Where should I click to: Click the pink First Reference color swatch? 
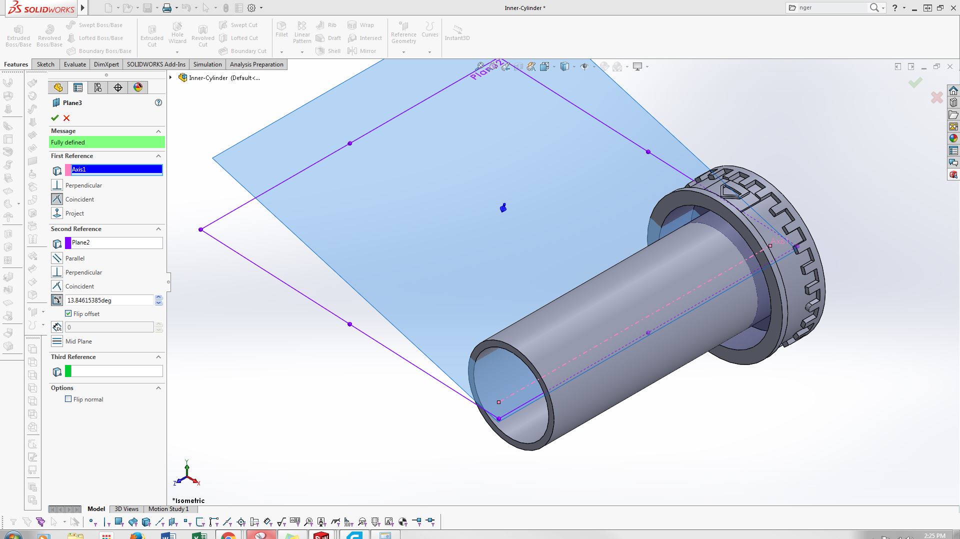tap(68, 170)
